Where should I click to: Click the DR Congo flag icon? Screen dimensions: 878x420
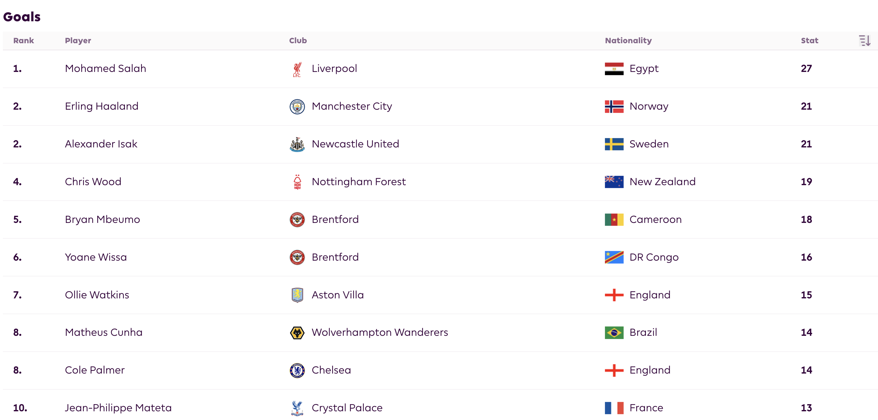tap(614, 257)
